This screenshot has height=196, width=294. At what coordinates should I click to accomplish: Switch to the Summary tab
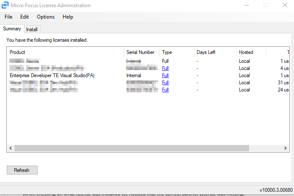(x=12, y=29)
